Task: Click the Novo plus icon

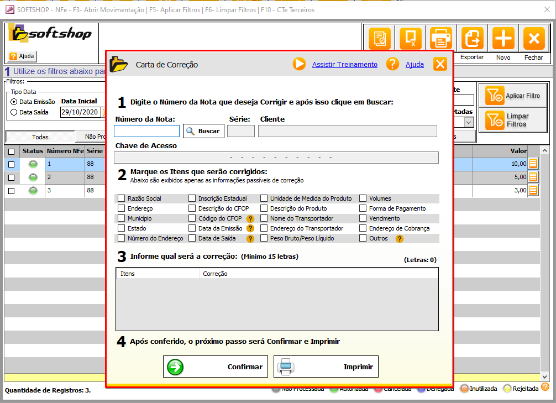Action: (503, 39)
